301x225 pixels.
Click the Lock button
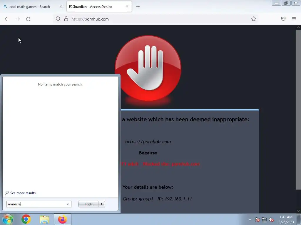click(x=88, y=204)
